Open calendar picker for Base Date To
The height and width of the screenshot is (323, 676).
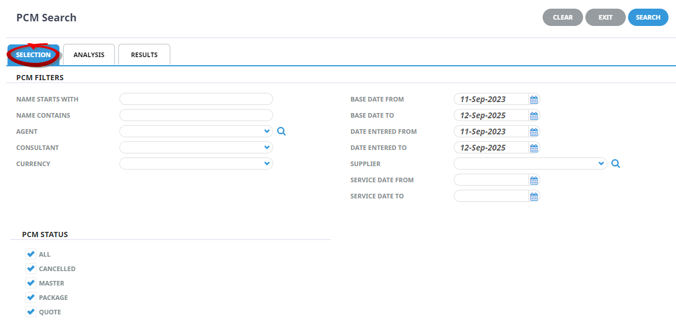pyautogui.click(x=534, y=115)
